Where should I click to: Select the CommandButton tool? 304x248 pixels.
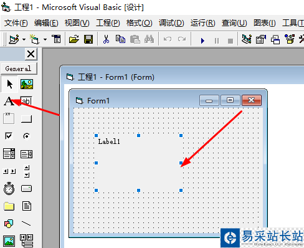coord(27,118)
